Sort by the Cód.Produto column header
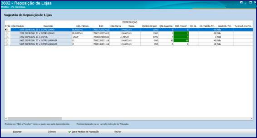The image size is (257, 138). (x=17, y=26)
